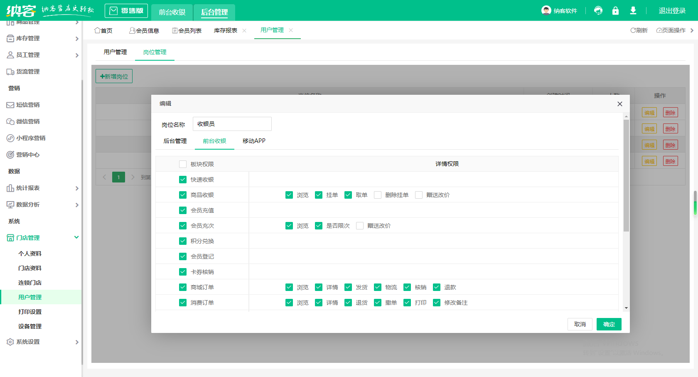The image size is (698, 377).
Task: Expand the 统计报表 submenu arrow
Action: [x=77, y=188]
